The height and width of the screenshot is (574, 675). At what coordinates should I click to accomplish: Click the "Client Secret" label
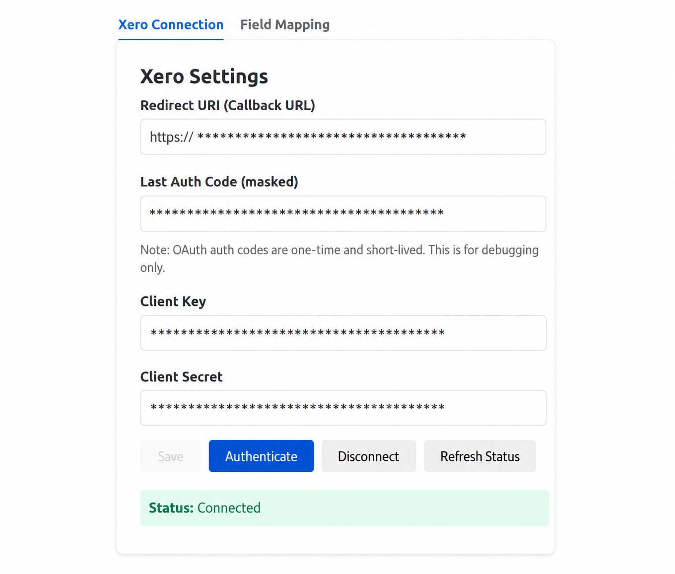(x=182, y=377)
